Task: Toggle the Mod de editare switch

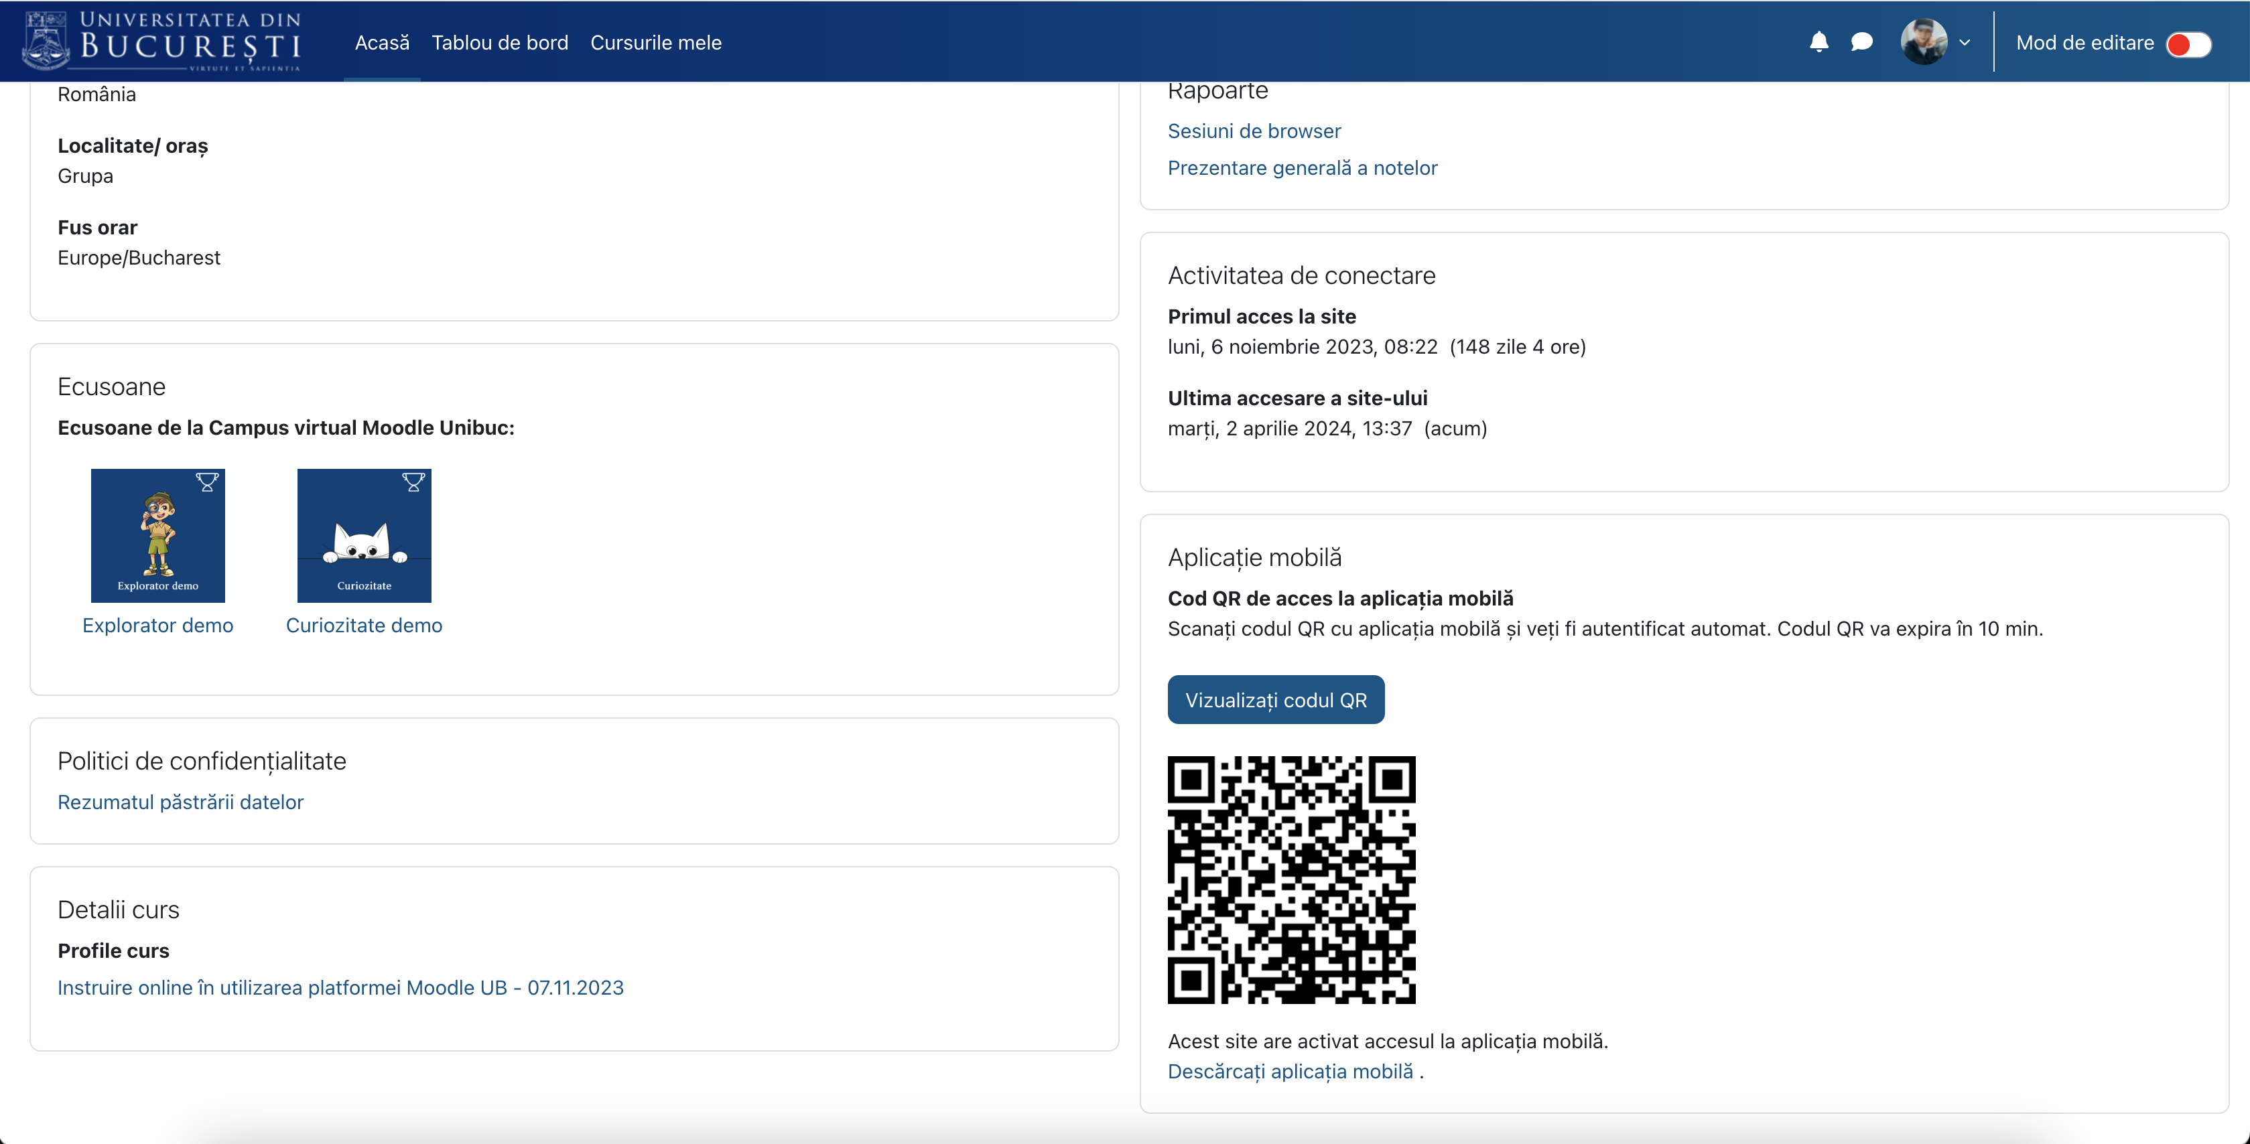Action: tap(2188, 44)
